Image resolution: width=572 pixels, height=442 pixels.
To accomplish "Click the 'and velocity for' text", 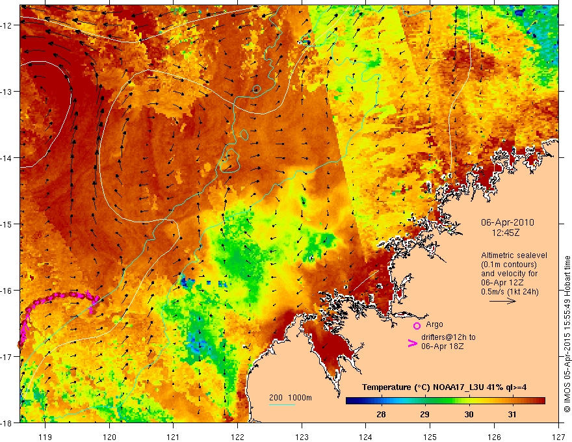I will point(509,274).
